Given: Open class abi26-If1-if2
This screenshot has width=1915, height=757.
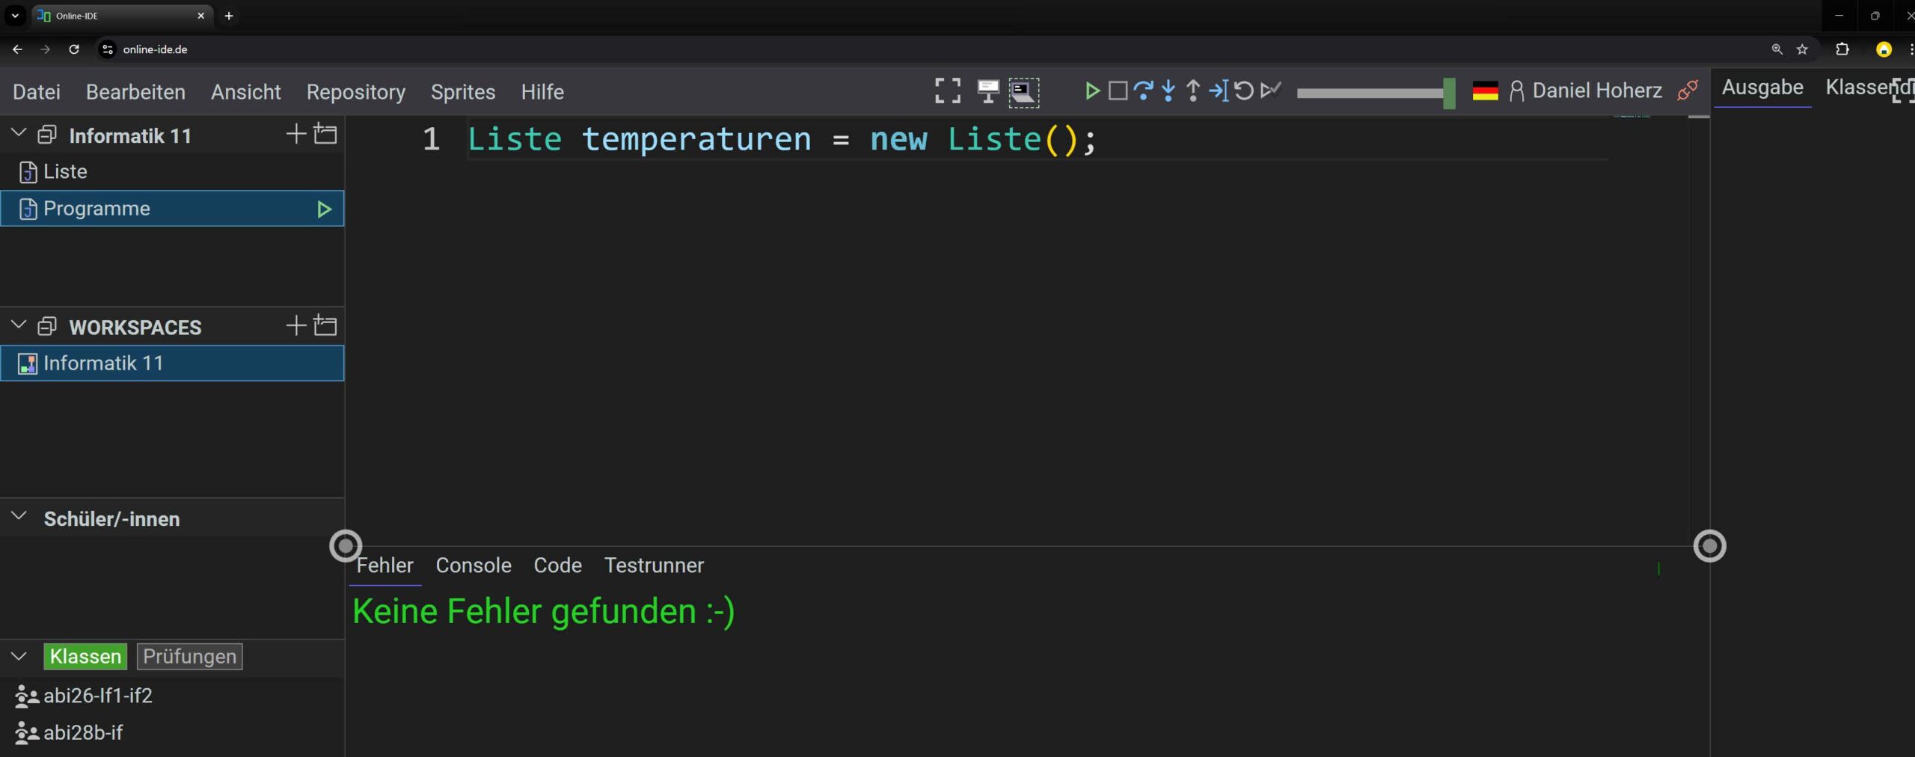Looking at the screenshot, I should 97,696.
